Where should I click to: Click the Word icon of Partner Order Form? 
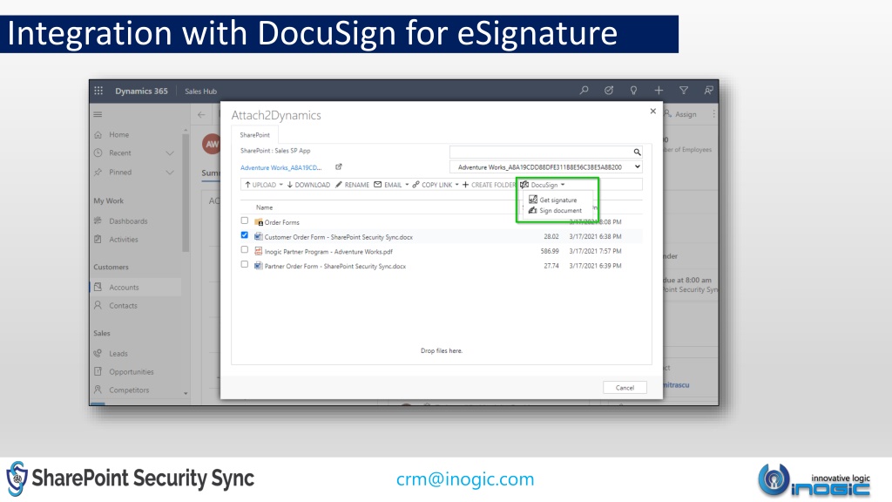point(258,266)
